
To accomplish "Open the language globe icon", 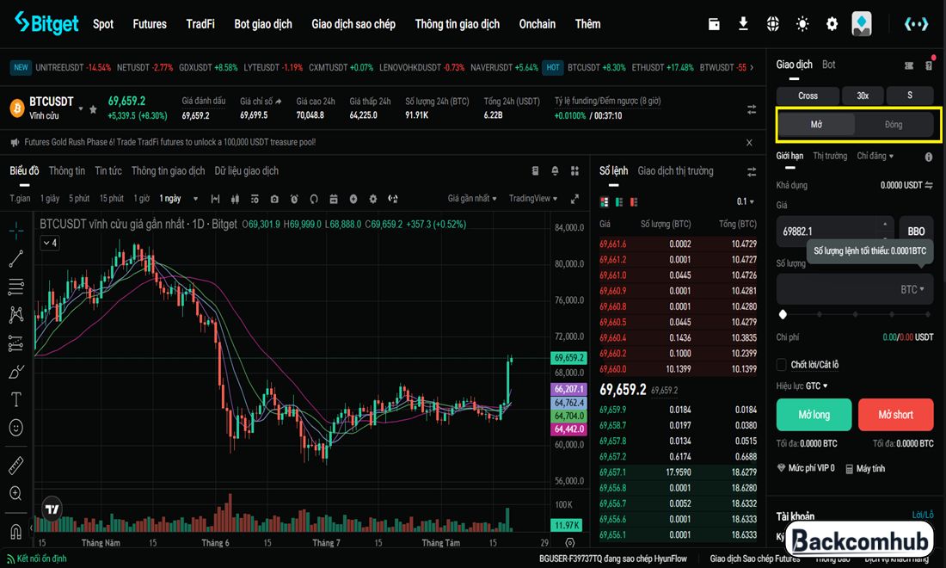I will pyautogui.click(x=773, y=24).
